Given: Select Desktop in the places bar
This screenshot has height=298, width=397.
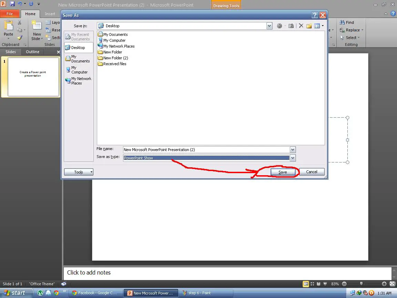Looking at the screenshot, I should tap(79, 48).
